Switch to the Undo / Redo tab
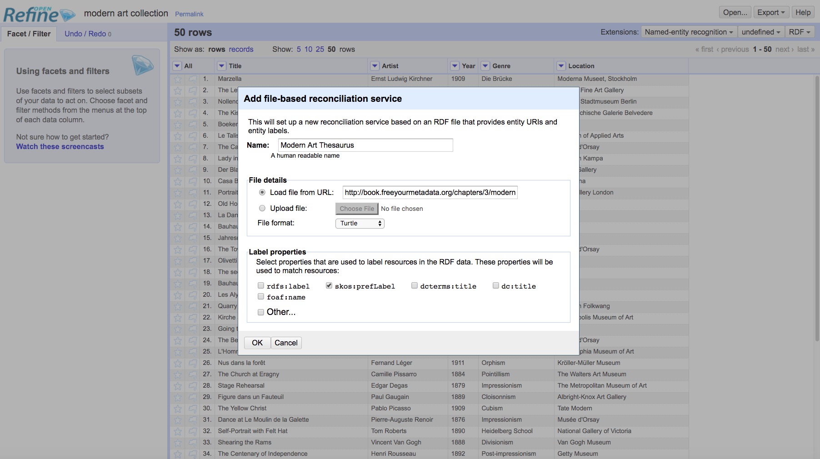Screen dimensions: 820x459 click(85, 33)
